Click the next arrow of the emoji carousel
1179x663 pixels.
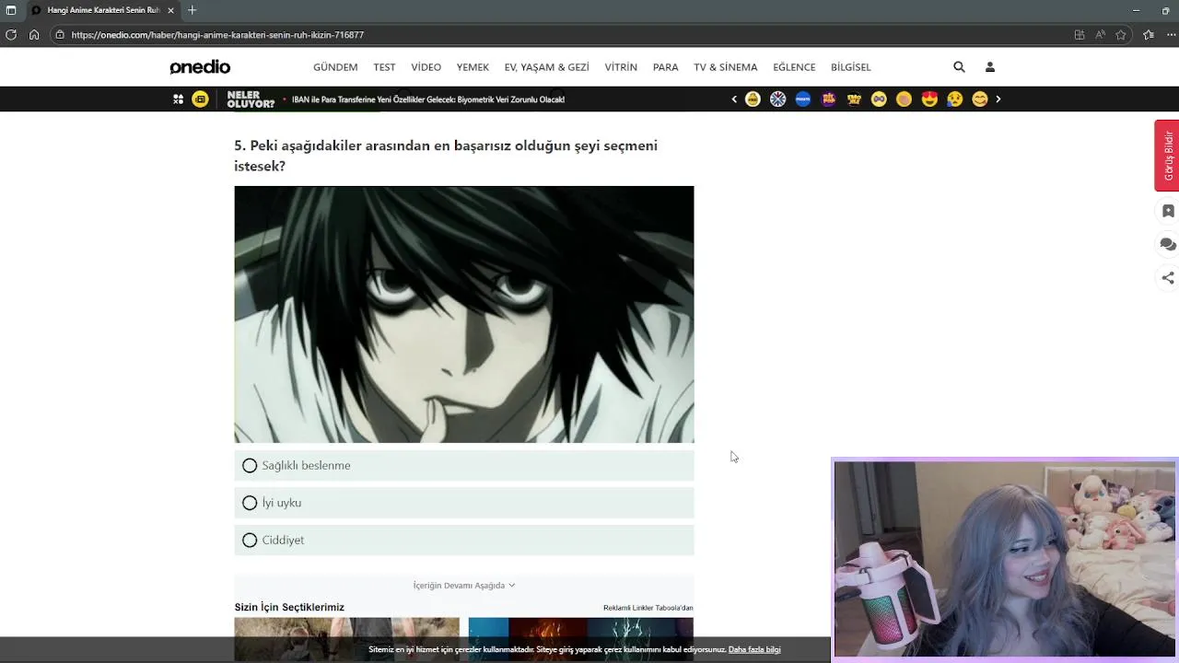pyautogui.click(x=998, y=99)
